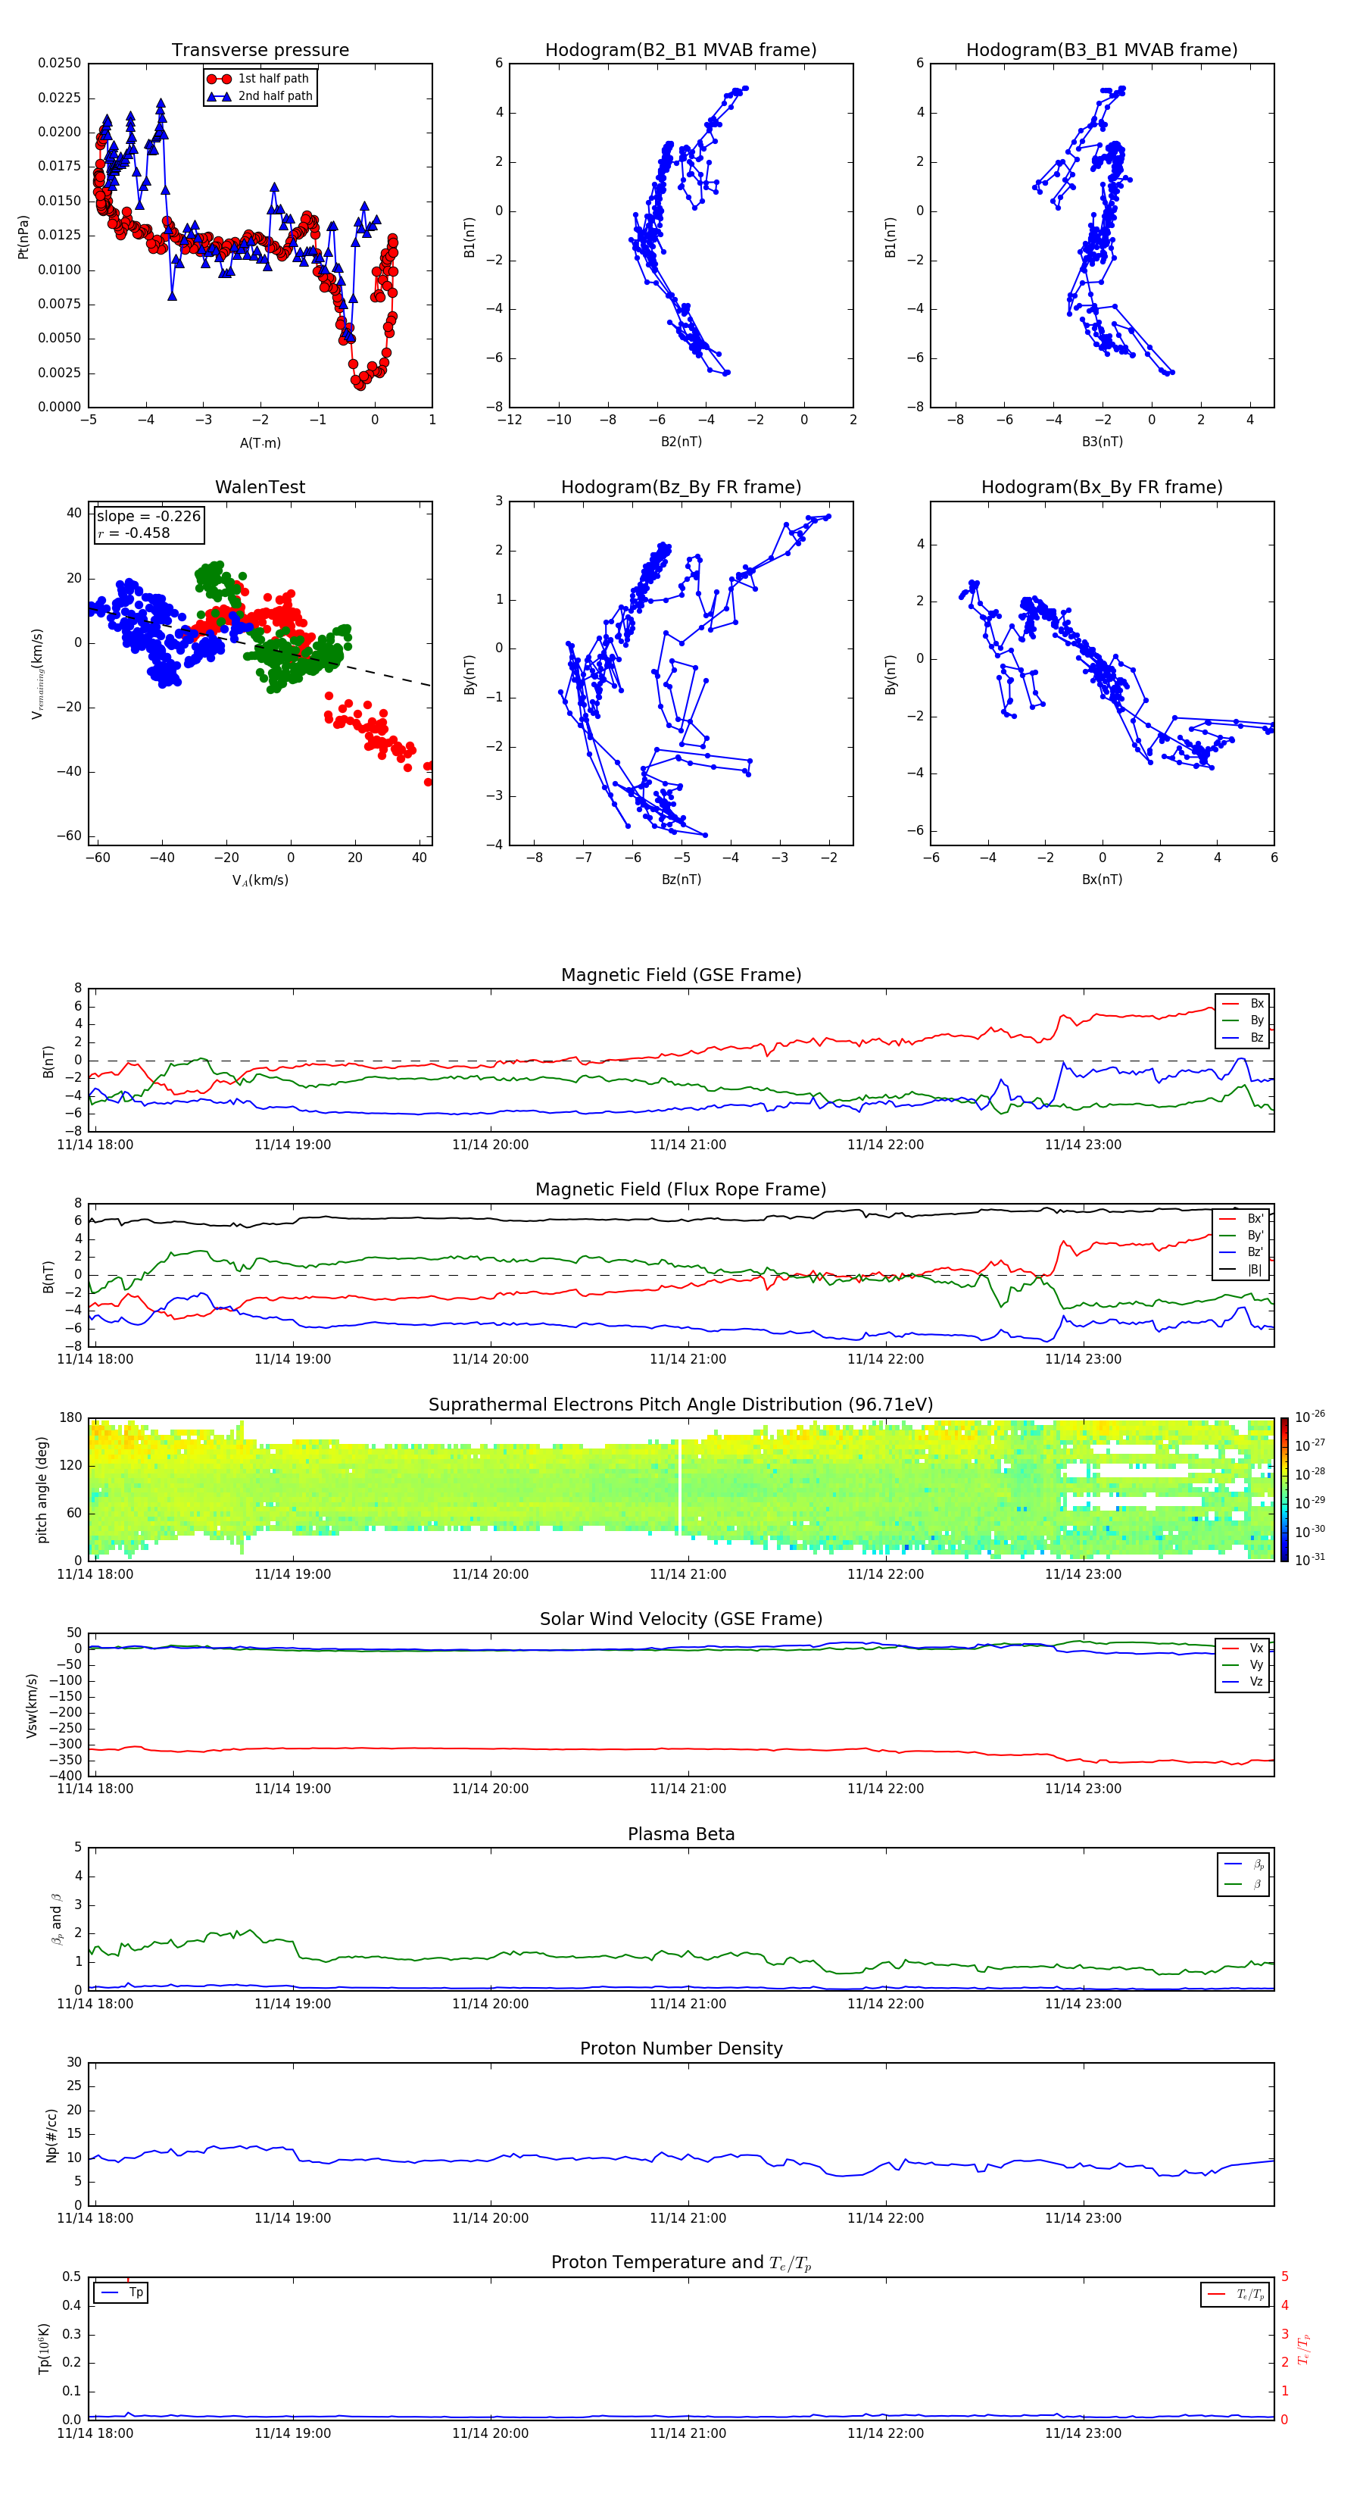Click the 'pitch angle (deg)' axis label

pyautogui.click(x=42, y=1489)
